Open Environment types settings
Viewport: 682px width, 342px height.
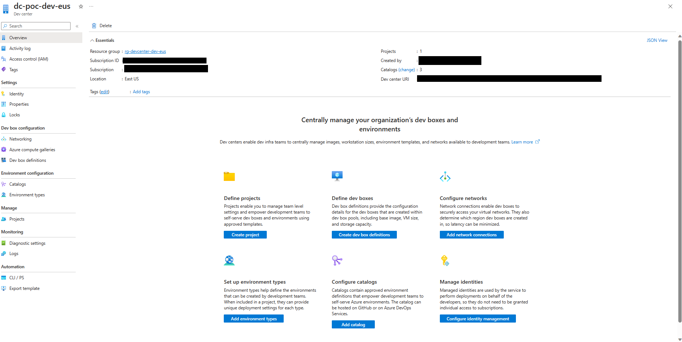pos(27,194)
